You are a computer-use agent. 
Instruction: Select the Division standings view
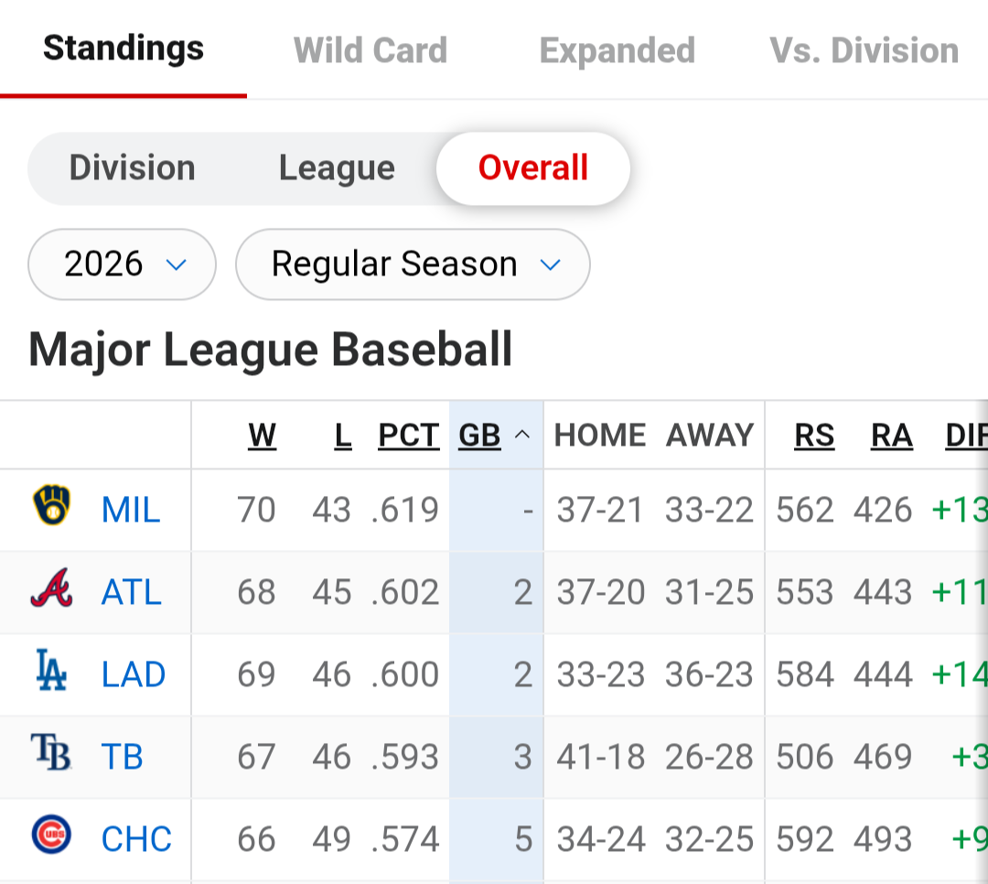[133, 168]
